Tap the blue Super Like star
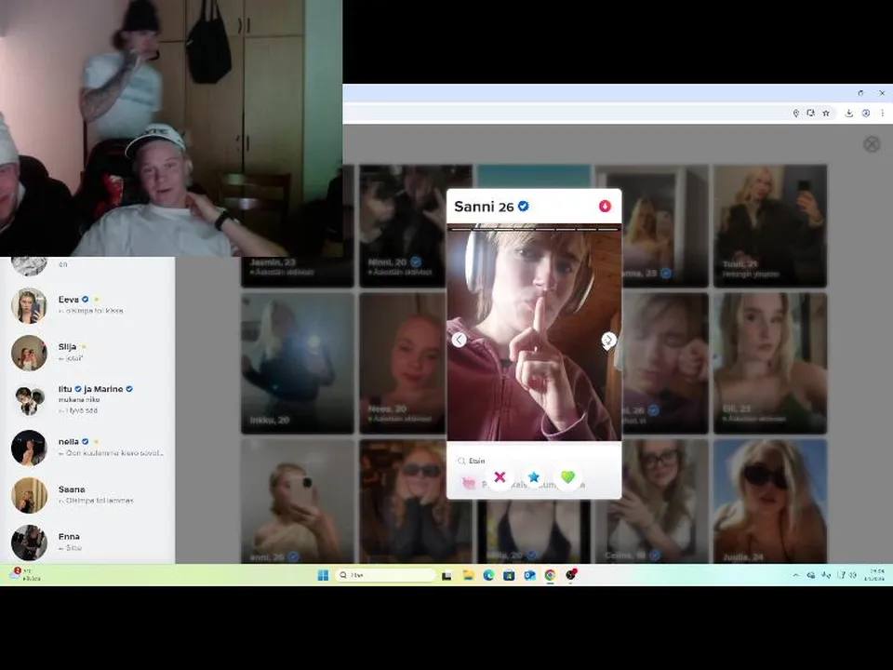The image size is (893, 670). point(534,476)
